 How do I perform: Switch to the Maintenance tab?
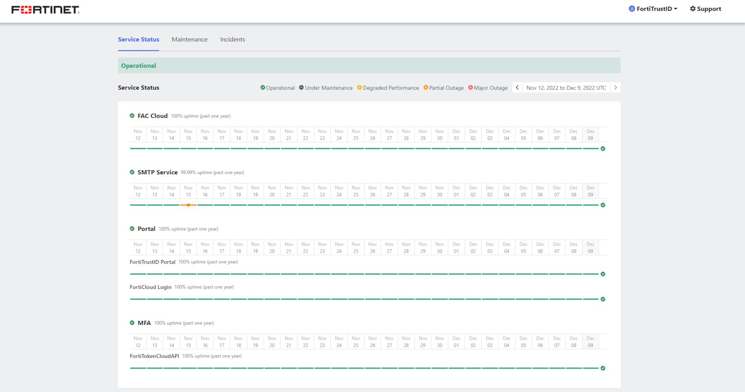click(189, 39)
